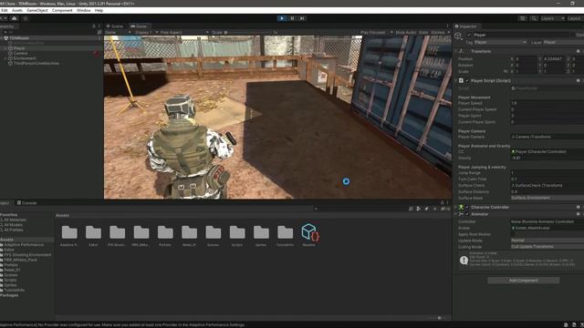Click the Add Component button

[523, 281]
